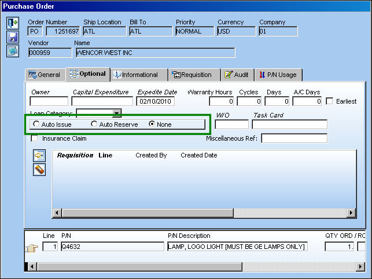372x279 pixels.
Task: Open the P/N Usage tab
Action: (x=278, y=75)
